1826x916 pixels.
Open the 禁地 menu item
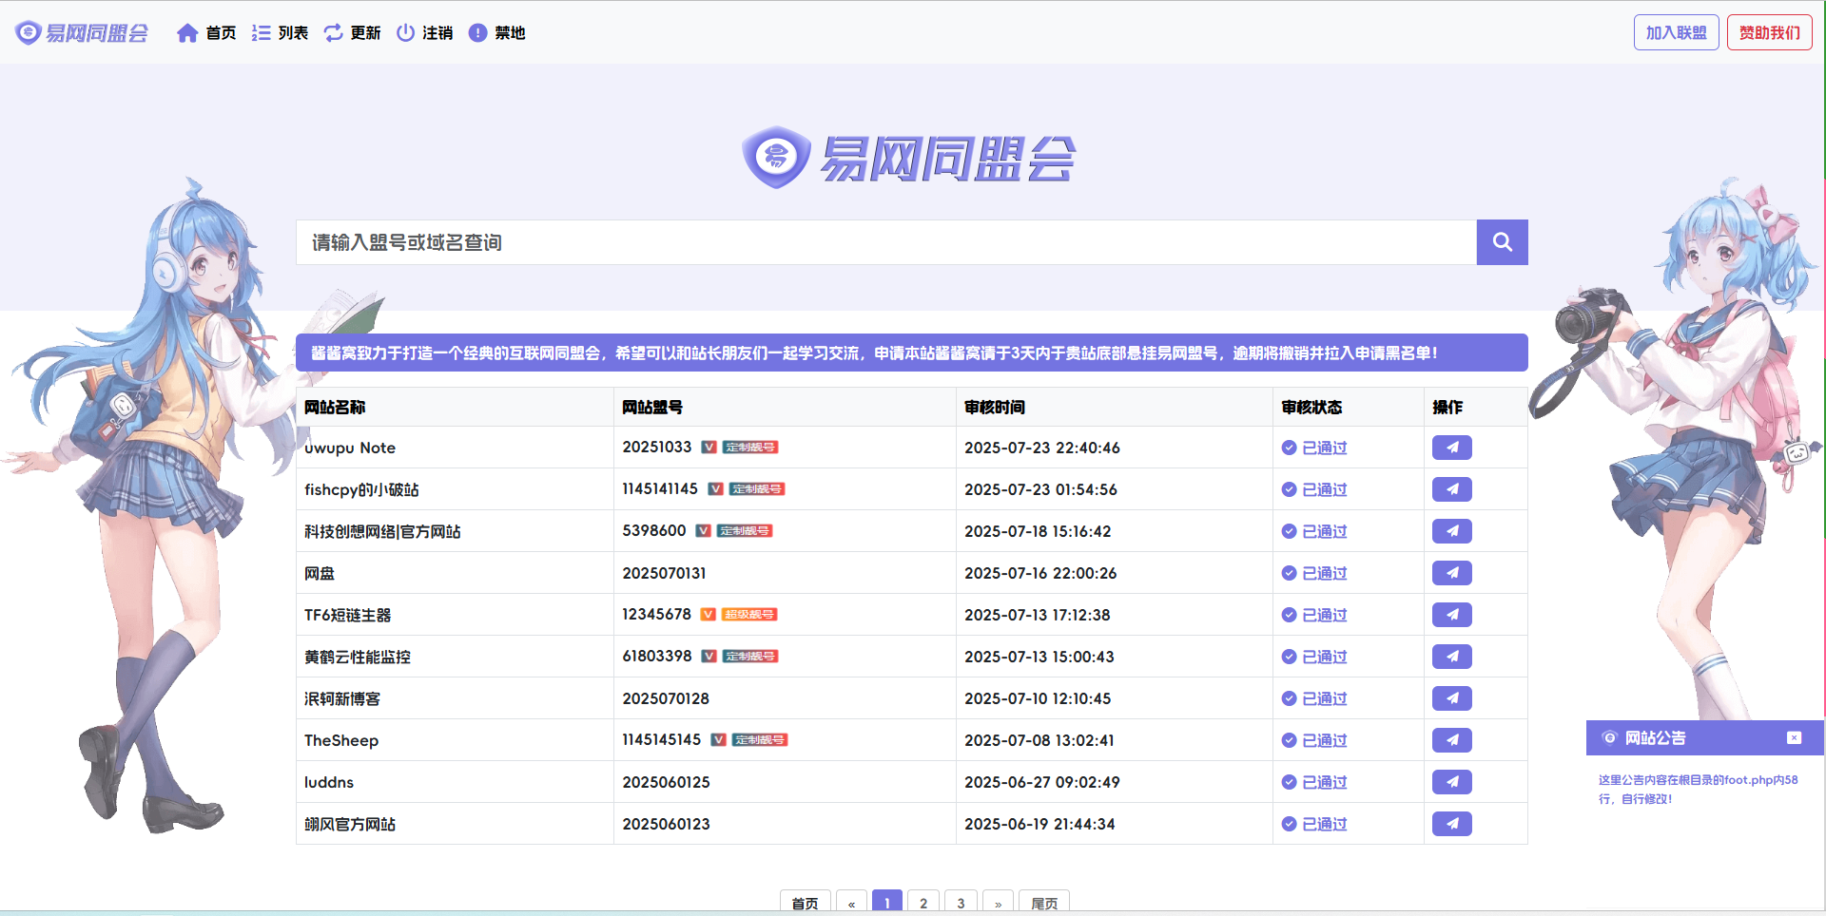(x=496, y=33)
